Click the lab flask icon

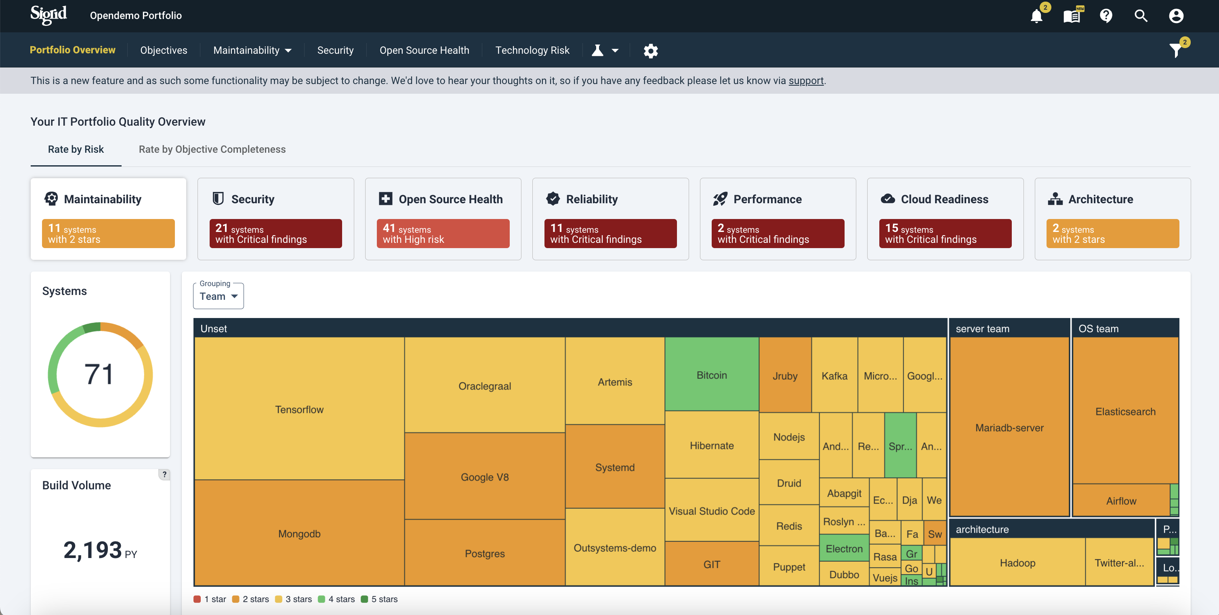pos(598,50)
